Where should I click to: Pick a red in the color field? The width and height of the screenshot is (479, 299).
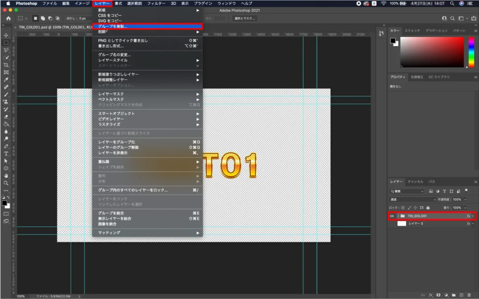point(432,52)
